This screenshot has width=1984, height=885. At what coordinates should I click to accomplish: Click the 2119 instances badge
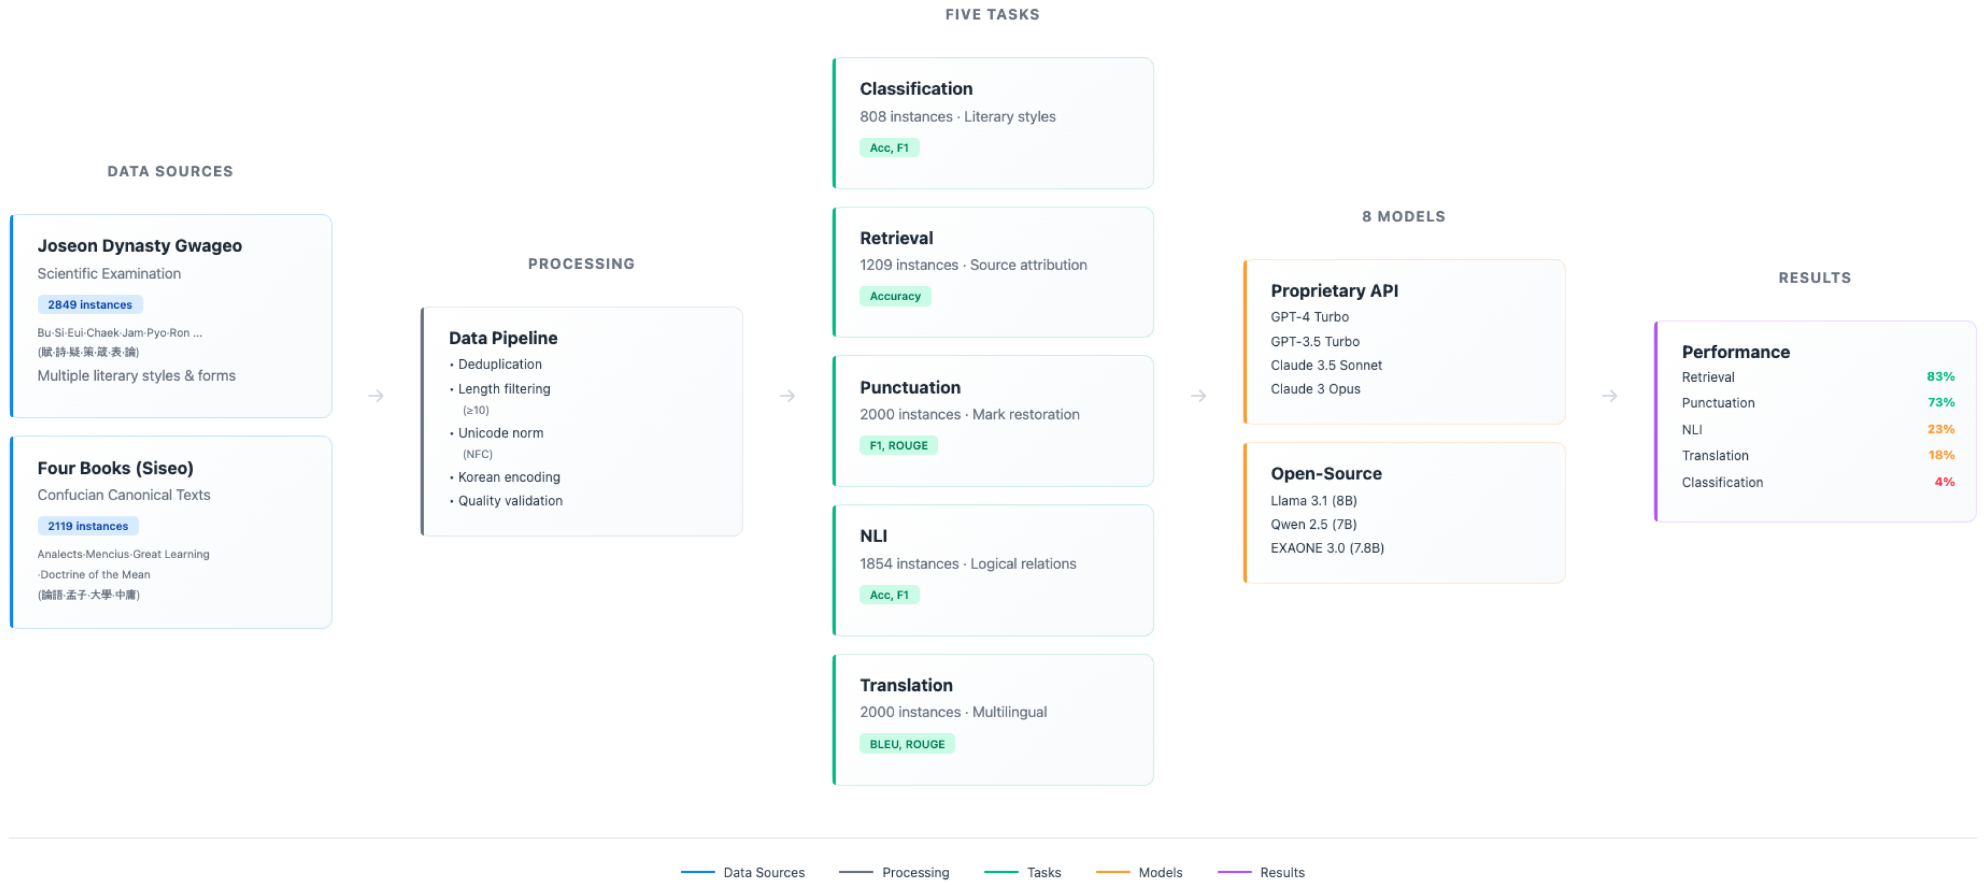(88, 526)
